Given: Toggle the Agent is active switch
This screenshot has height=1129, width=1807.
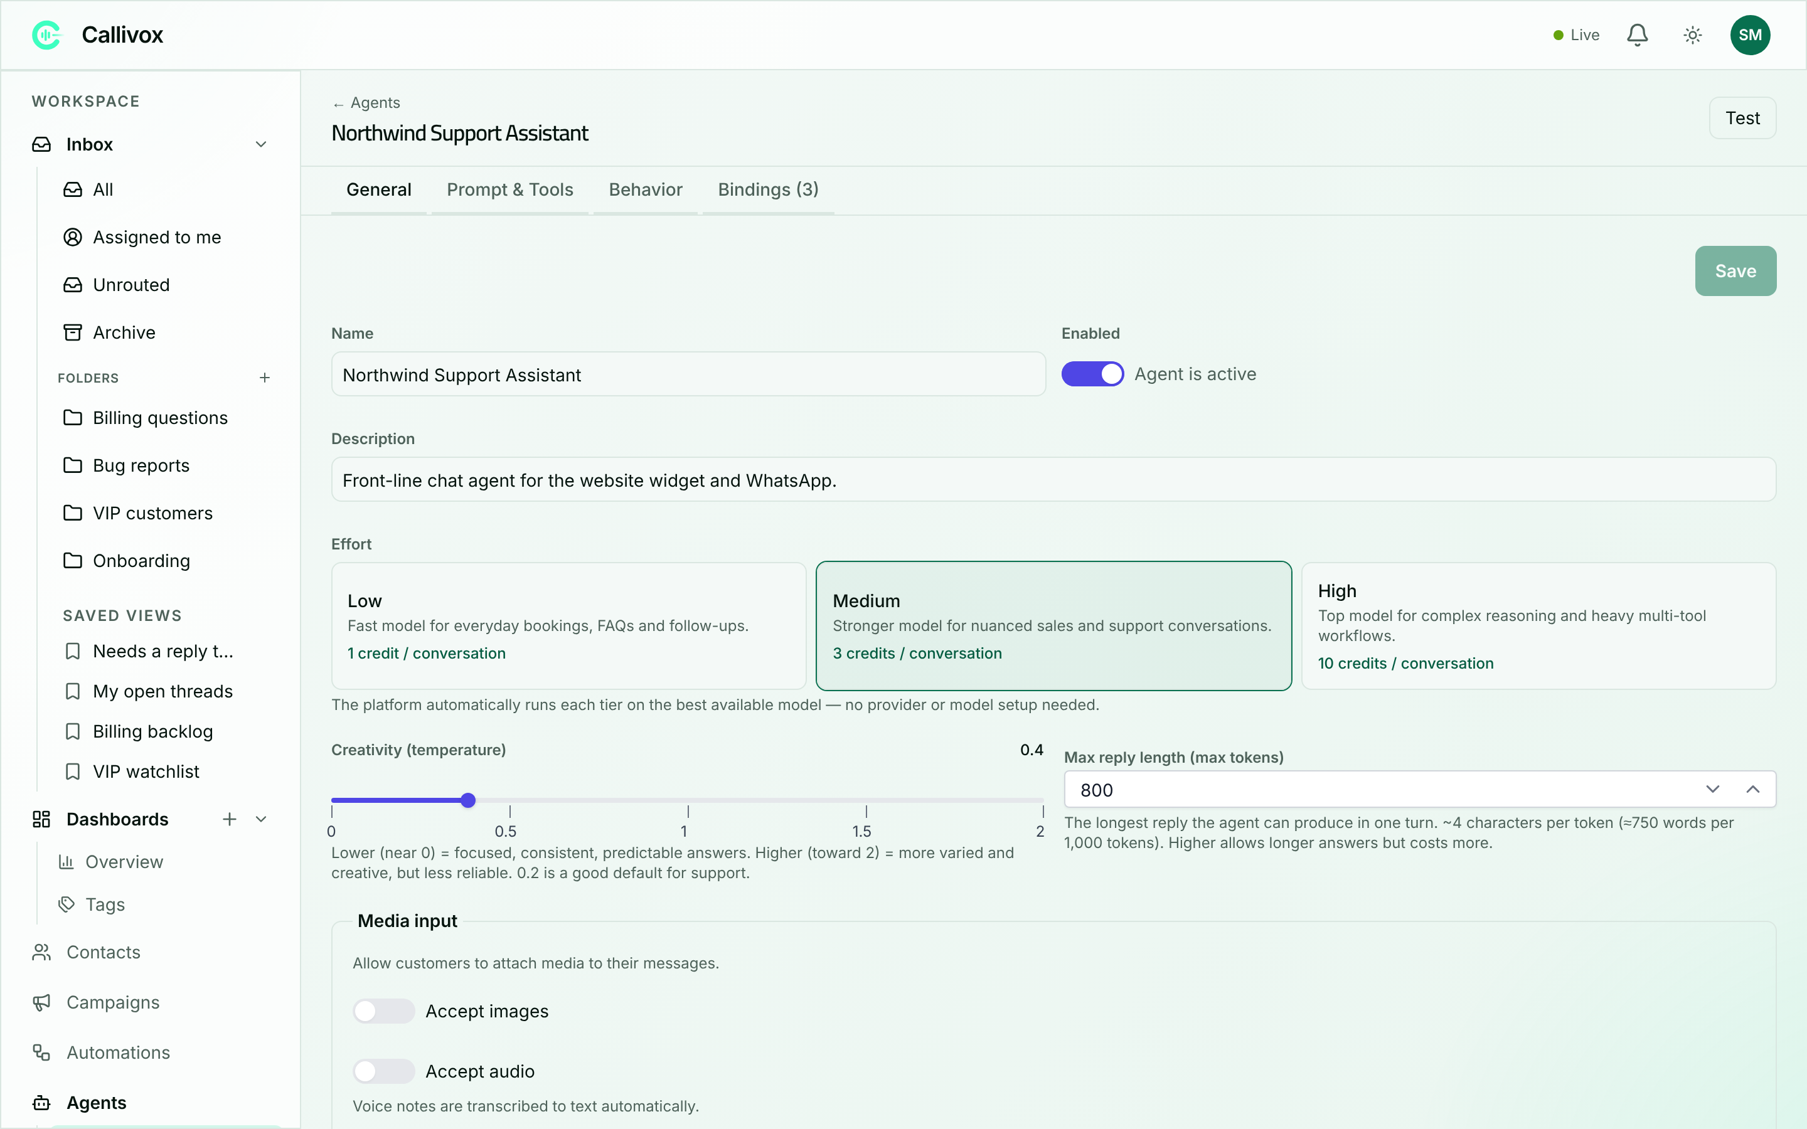Looking at the screenshot, I should (1092, 374).
